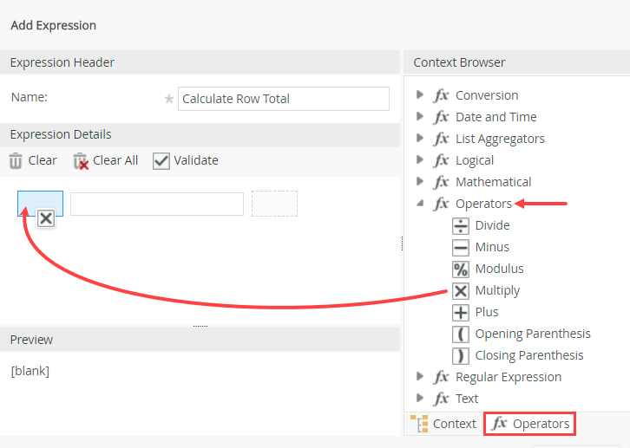
Task: Click the middle expression input box
Action: point(156,204)
